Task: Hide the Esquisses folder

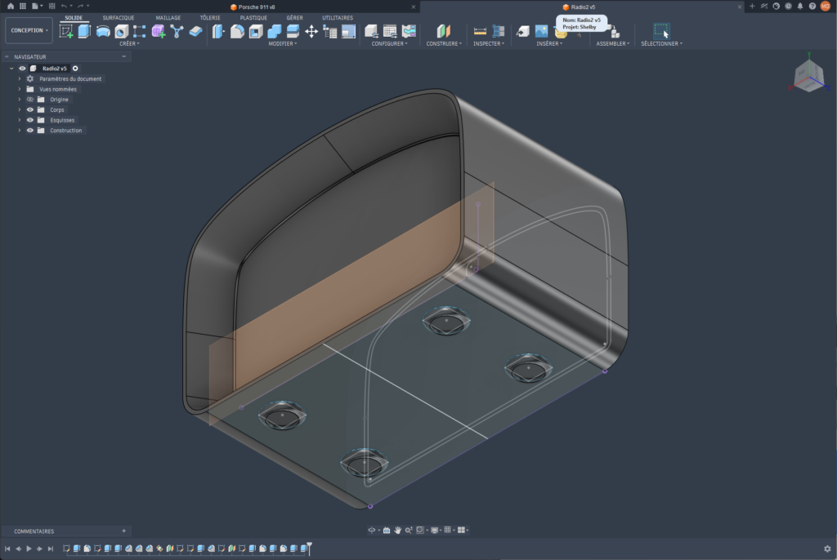Action: 30,120
